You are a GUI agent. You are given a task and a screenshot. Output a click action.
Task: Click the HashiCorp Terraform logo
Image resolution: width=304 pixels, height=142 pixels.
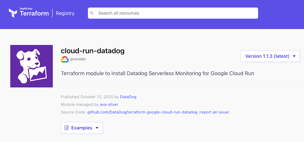pos(29,13)
